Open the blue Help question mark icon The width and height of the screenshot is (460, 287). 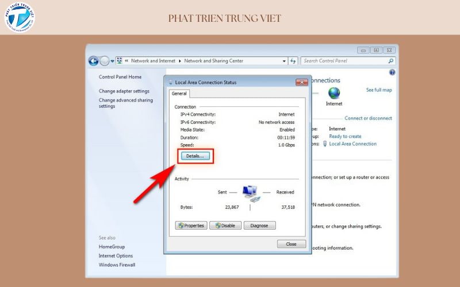point(392,73)
